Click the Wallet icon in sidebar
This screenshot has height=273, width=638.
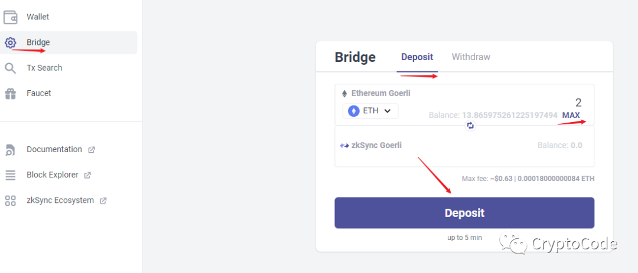pyautogui.click(x=10, y=18)
